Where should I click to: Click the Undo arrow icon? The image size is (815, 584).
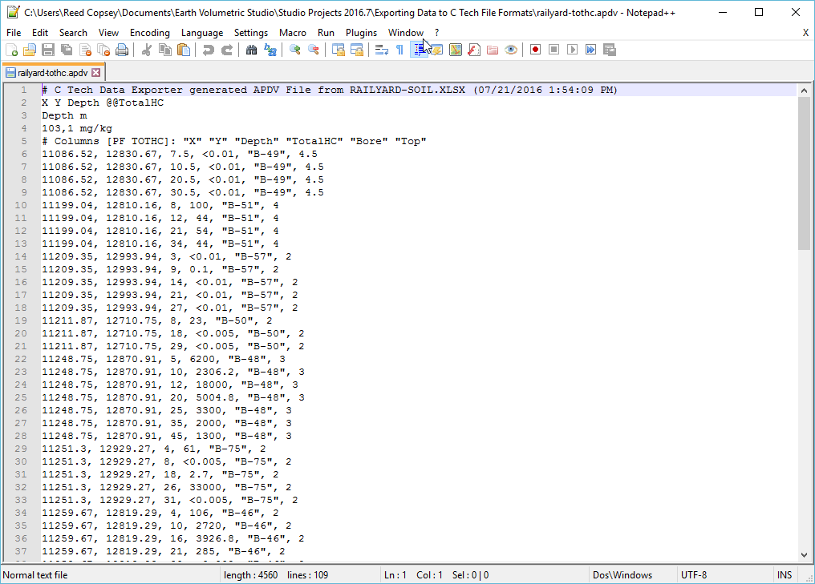pos(209,50)
